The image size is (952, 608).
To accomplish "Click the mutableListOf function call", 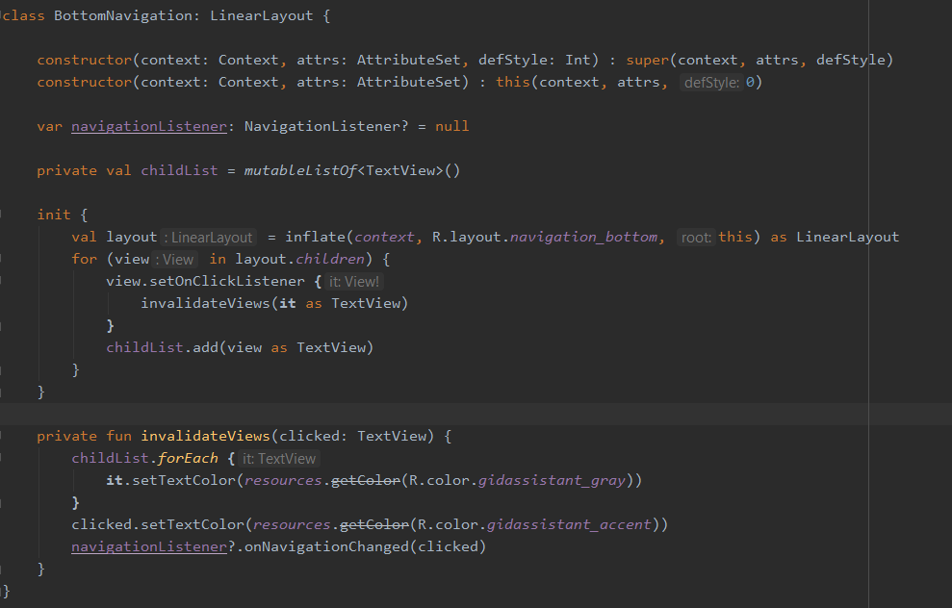I will point(300,170).
